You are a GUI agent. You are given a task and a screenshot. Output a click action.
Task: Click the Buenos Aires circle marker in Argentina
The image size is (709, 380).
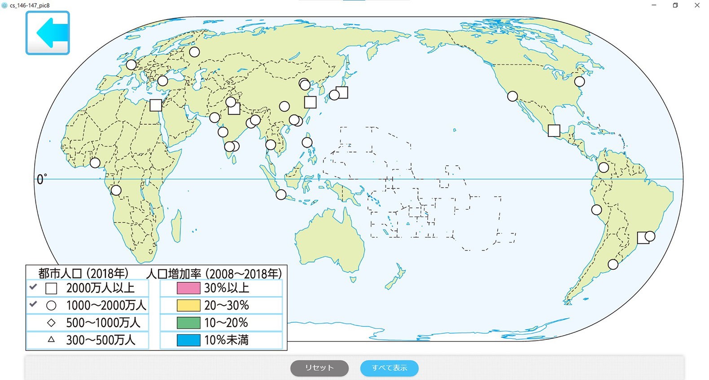click(613, 265)
